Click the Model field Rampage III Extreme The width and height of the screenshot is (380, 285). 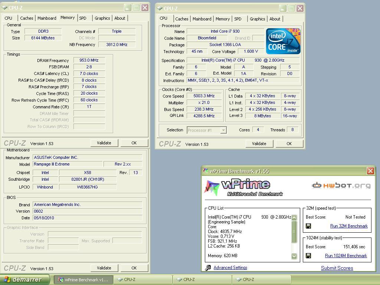click(x=68, y=164)
